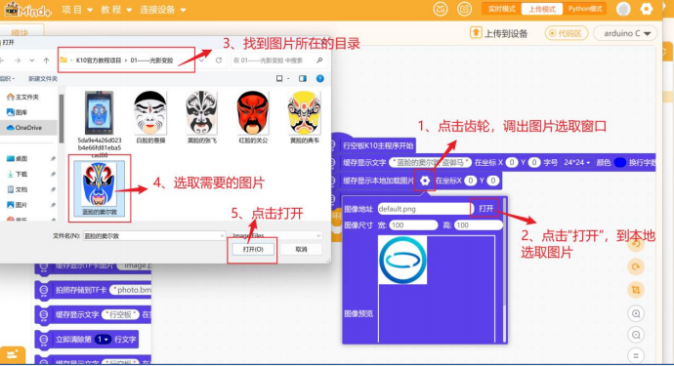The image size is (674, 366).
Task: Click the image preview thumbnail in popup
Action: tap(402, 260)
